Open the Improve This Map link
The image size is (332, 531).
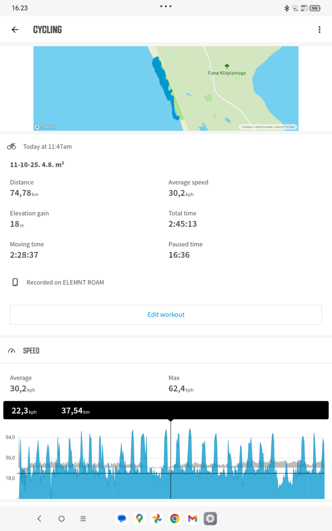click(285, 127)
